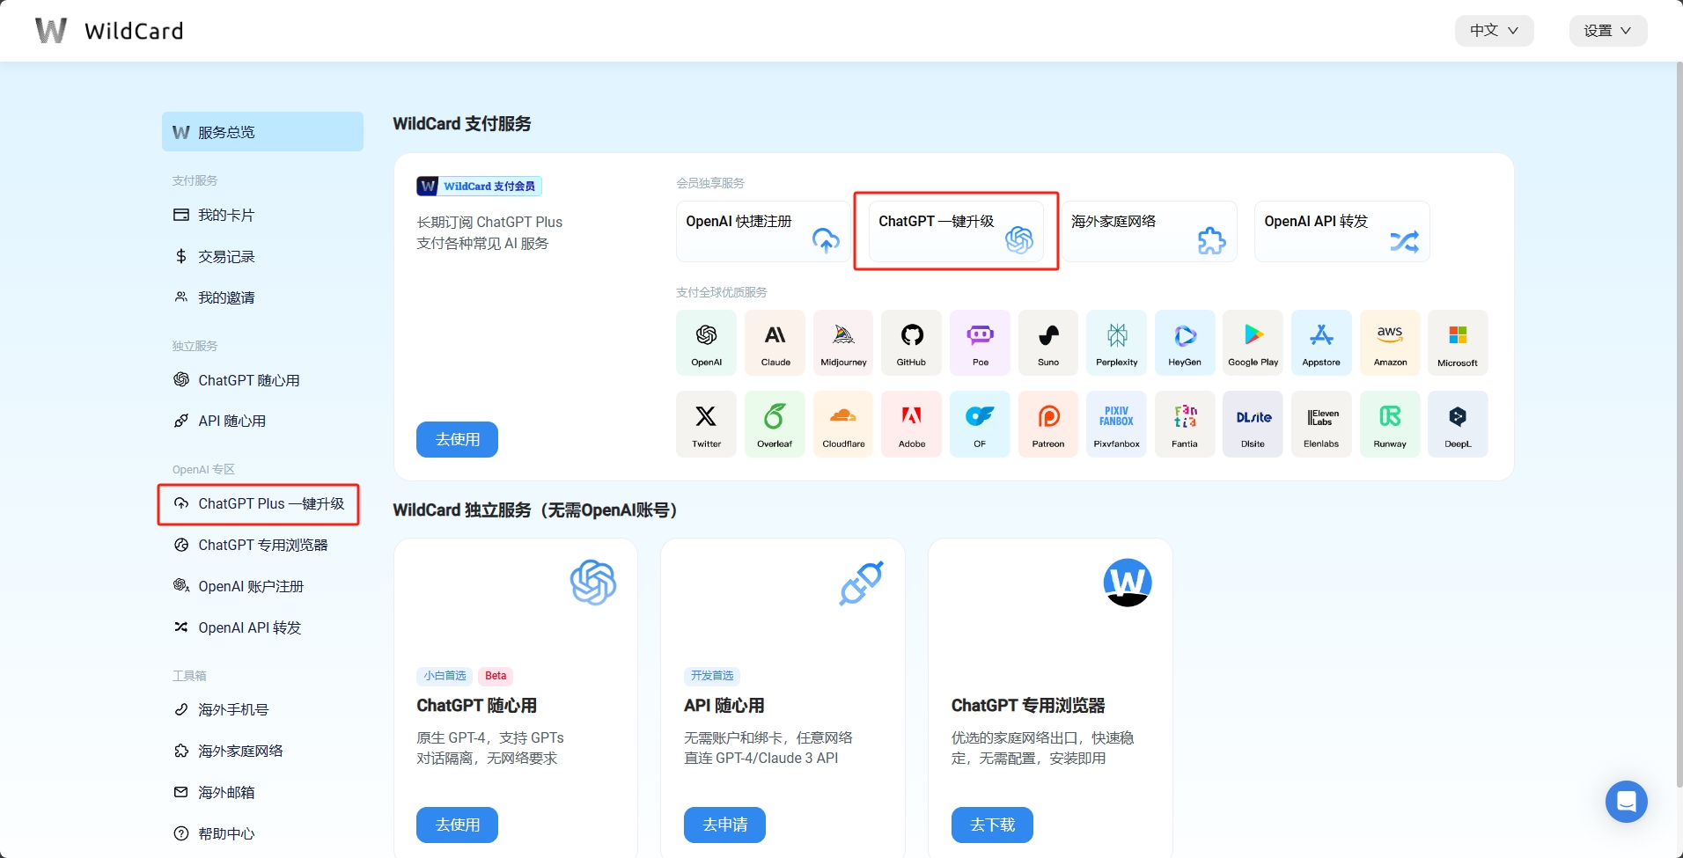Click the ChatGPT 专用浏览器 W logo
Viewport: 1683px width, 858px height.
[x=1128, y=583]
